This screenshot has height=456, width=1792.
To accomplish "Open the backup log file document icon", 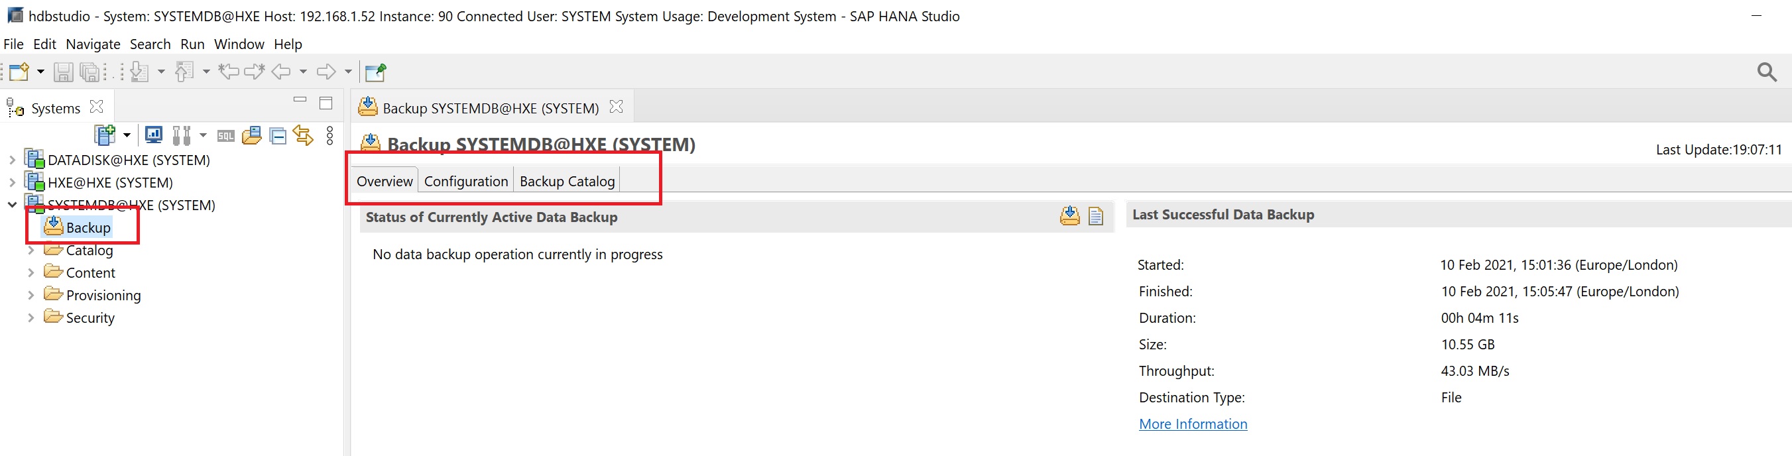I will coord(1096,216).
